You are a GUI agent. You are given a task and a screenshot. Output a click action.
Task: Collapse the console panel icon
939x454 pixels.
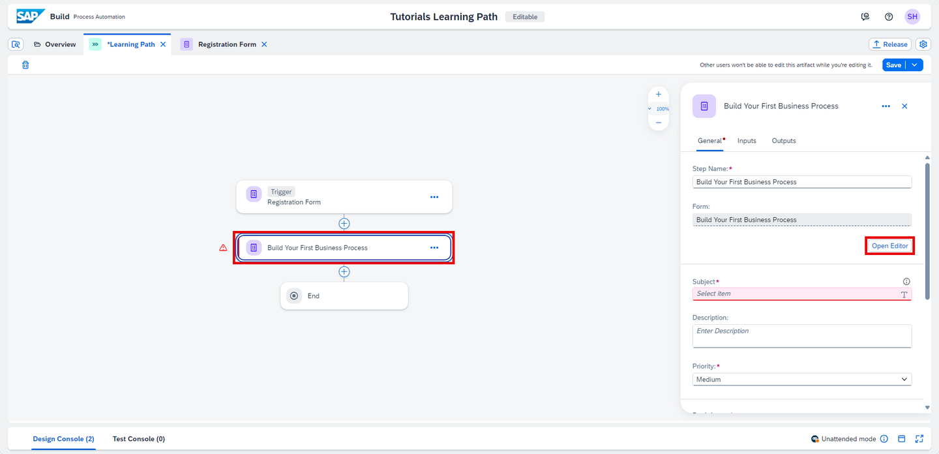coord(902,439)
